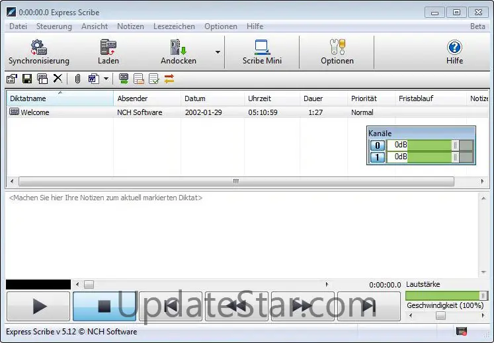Click the delete X icon

tap(58, 78)
